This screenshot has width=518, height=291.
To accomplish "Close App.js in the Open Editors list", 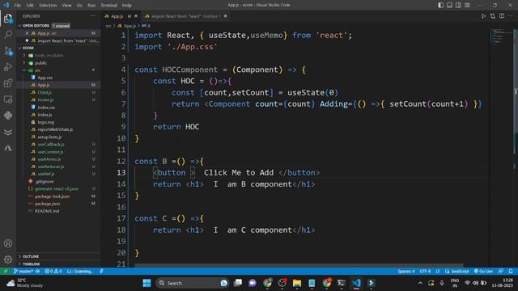I will click(27, 33).
